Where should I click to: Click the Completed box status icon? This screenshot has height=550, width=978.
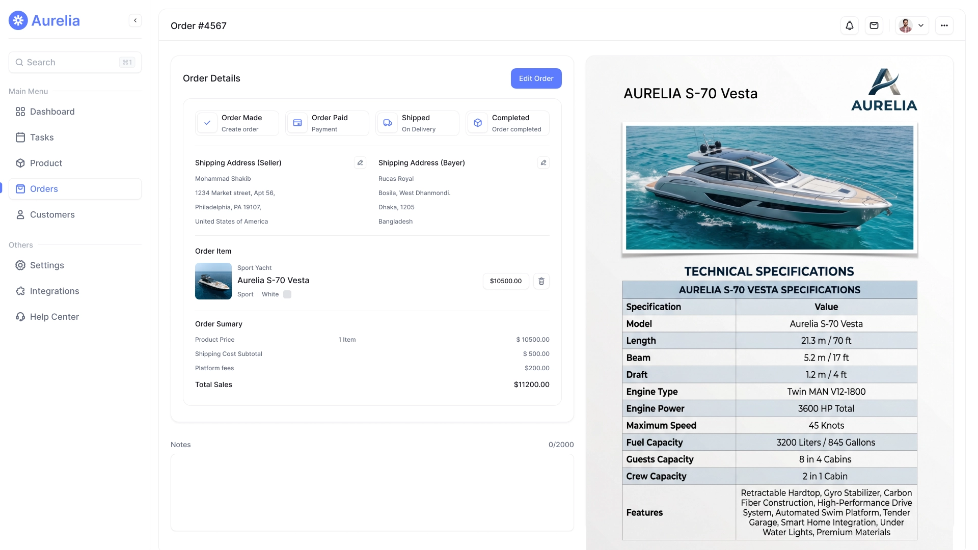[478, 123]
